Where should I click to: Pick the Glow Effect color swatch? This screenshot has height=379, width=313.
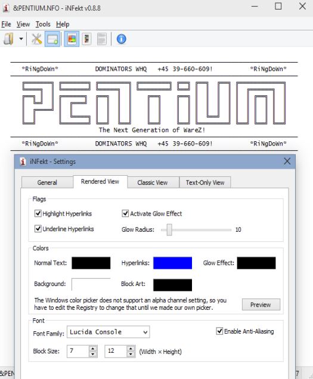(x=256, y=263)
